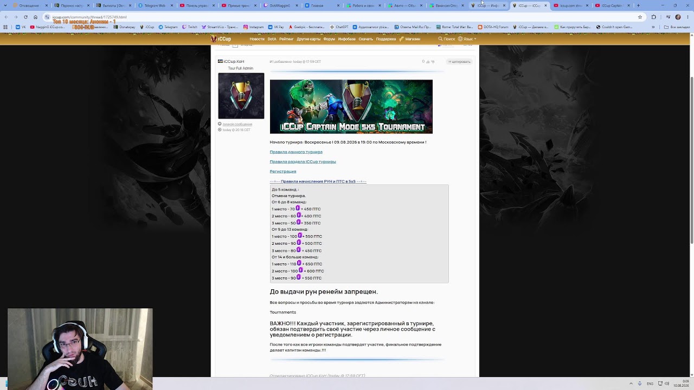Click the цитировать quote button
694x390 pixels.
coord(460,62)
